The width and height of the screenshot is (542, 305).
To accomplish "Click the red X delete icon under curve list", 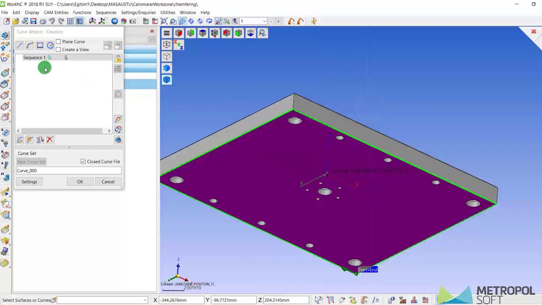I will pos(50,140).
